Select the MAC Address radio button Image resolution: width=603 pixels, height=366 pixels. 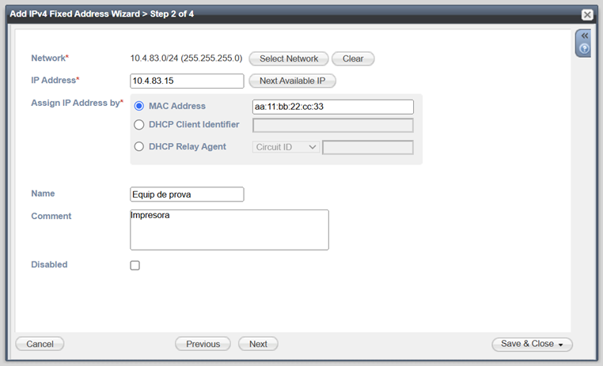139,106
